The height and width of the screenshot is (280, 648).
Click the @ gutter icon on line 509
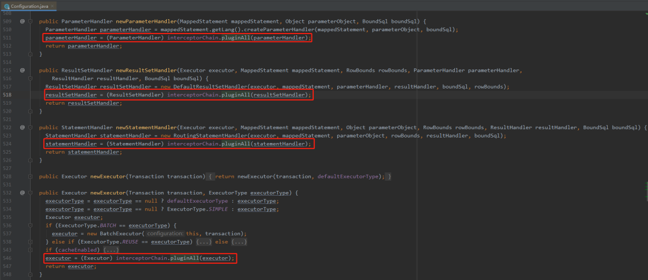coord(22,22)
